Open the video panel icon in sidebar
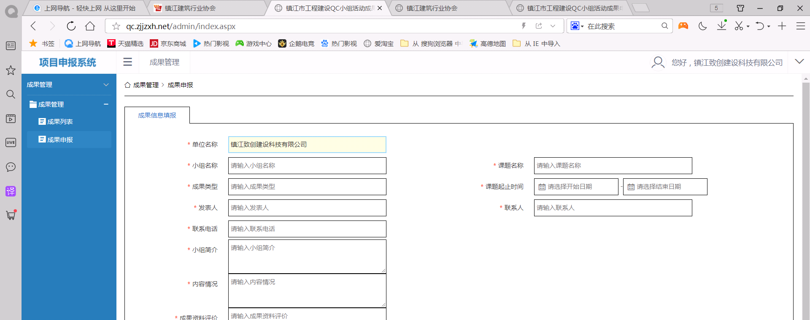 [x=11, y=118]
